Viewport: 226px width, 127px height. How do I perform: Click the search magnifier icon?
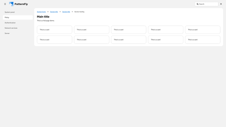[x=197, y=4]
